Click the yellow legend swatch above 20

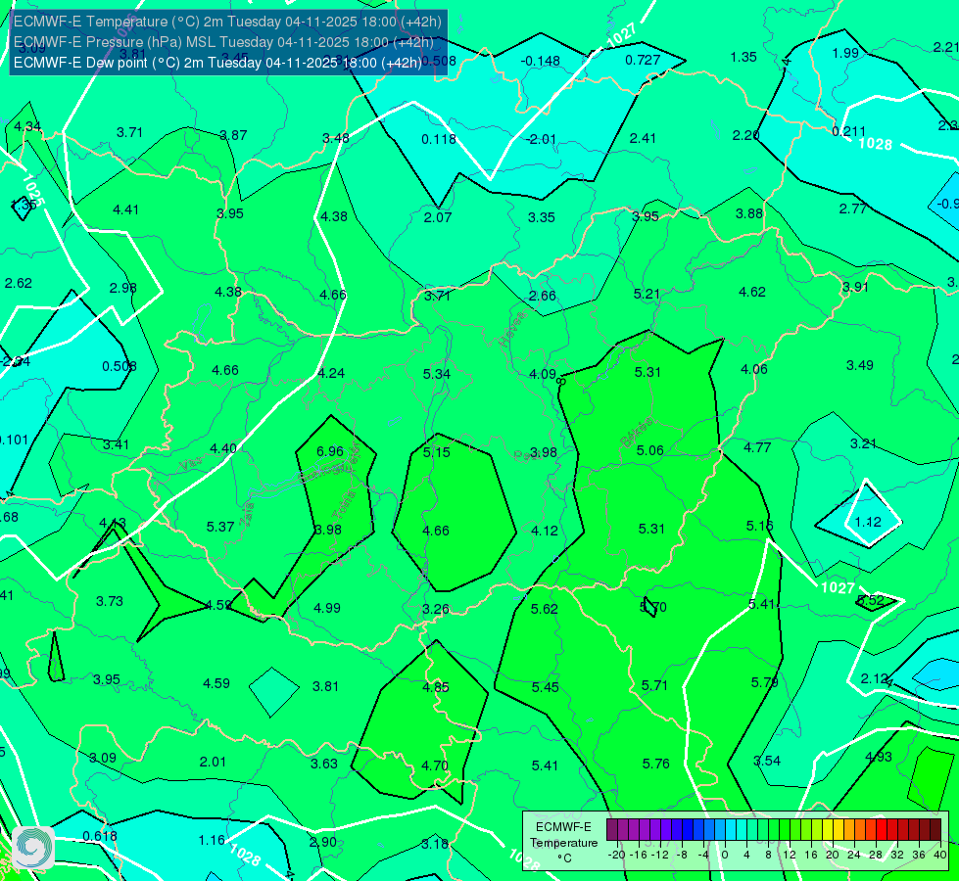828,830
